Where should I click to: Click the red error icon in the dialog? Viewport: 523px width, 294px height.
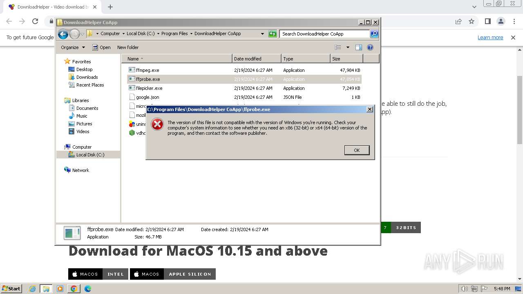pyautogui.click(x=157, y=124)
